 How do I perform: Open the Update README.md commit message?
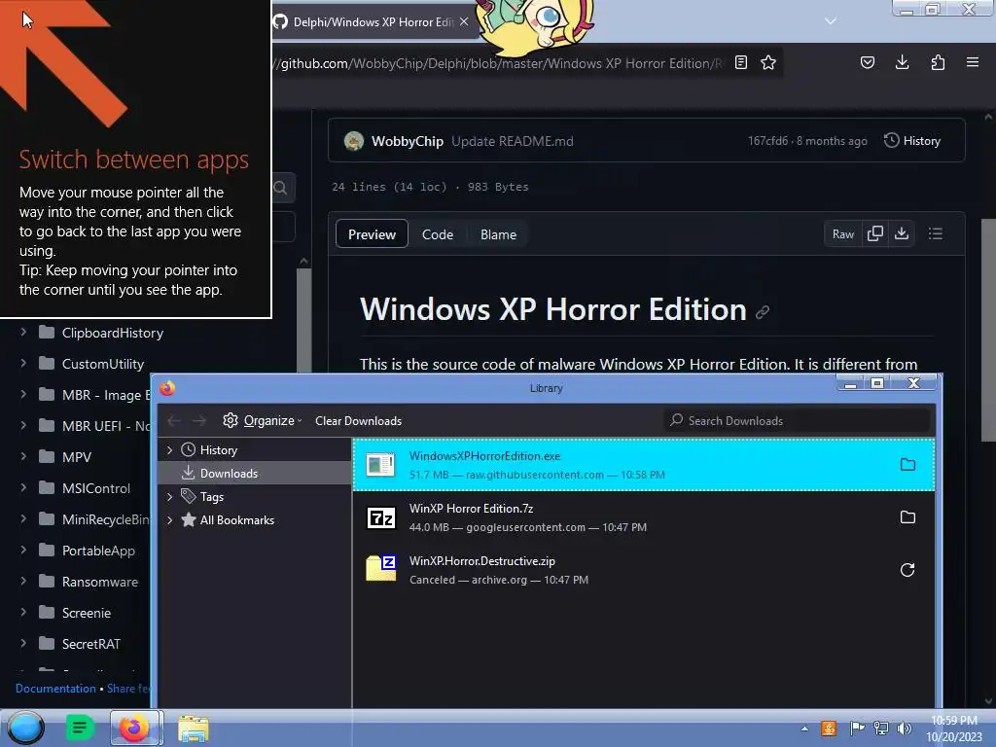tap(512, 141)
